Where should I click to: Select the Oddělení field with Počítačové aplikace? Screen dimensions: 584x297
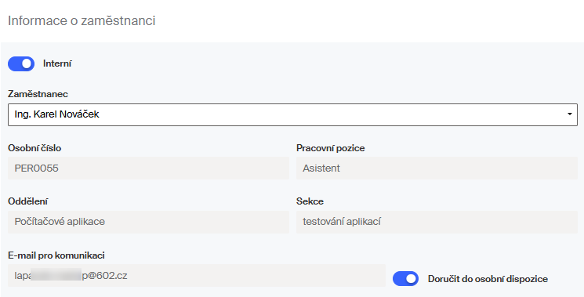148,223
